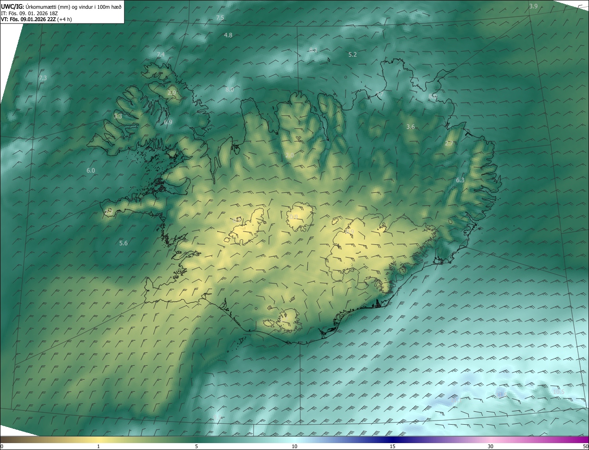Click the 4.8 precipitation value
This screenshot has height=450, width=589.
point(228,35)
